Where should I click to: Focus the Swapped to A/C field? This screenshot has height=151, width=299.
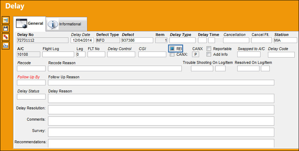249,54
